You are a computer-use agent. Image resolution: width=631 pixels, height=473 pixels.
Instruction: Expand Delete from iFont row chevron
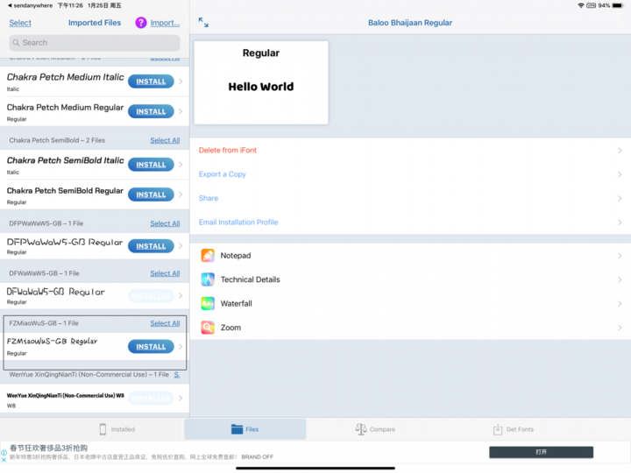pyautogui.click(x=620, y=150)
